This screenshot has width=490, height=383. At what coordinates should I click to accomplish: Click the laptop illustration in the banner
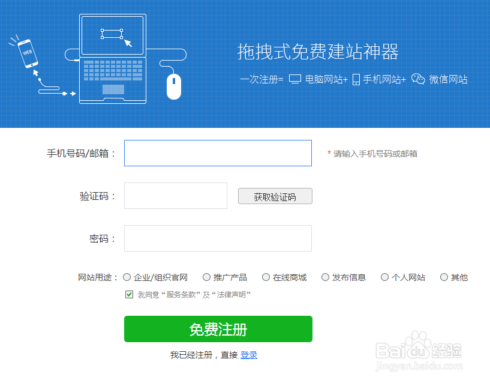113,59
